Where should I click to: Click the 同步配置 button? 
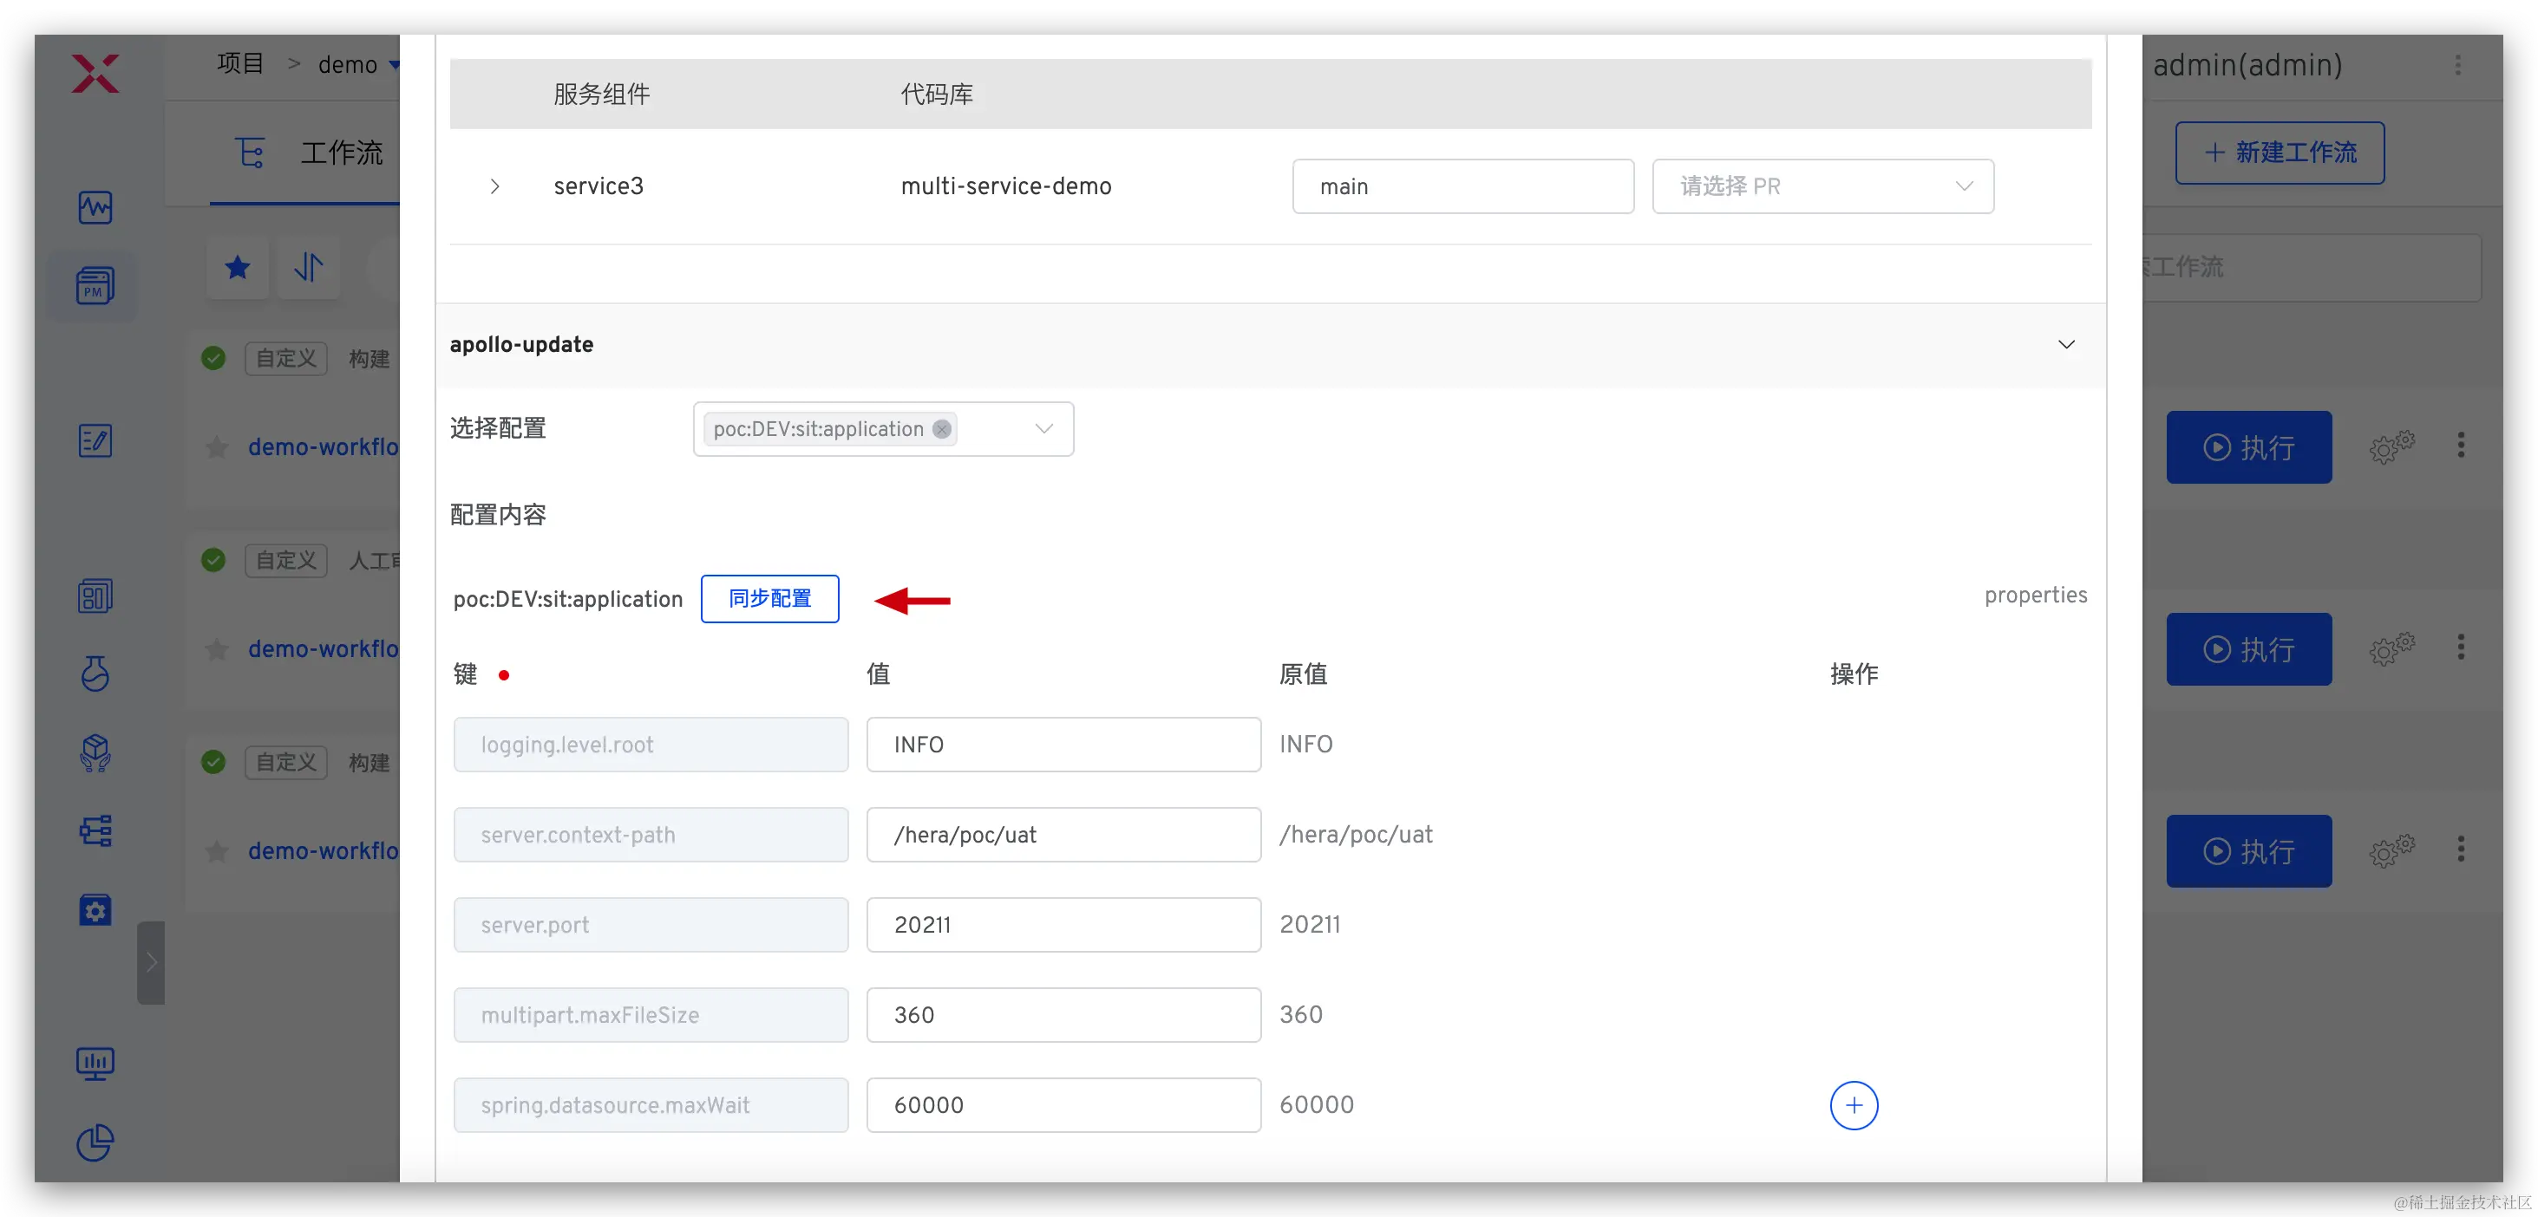tap(769, 599)
